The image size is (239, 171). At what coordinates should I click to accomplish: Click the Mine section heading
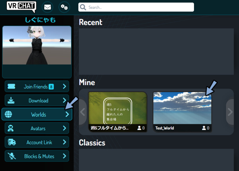click(x=87, y=82)
